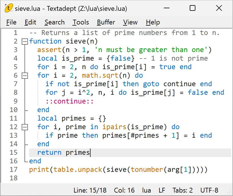Screen dimensions: 233x196
Task: Open the Tools menu
Action: point(81,22)
